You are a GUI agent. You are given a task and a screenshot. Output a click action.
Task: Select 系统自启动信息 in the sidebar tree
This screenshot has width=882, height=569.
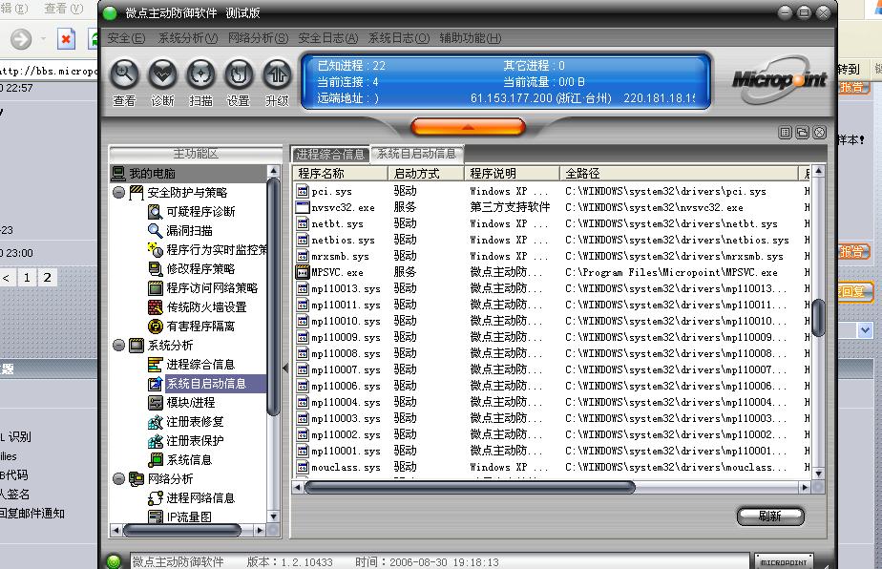[x=206, y=384]
